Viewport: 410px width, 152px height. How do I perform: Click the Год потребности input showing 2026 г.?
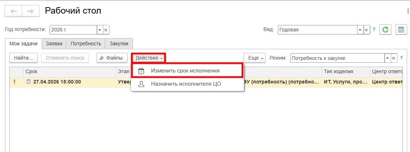73,30
